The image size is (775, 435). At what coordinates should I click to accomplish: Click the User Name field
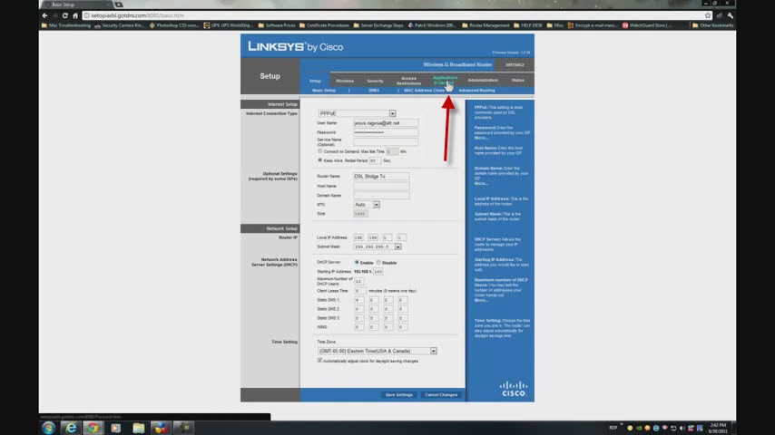[x=386, y=123]
